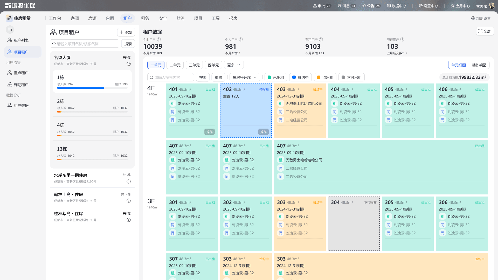This screenshot has width=498, height=280.
Task: Open 设置中心 gear icon
Action: (x=421, y=6)
